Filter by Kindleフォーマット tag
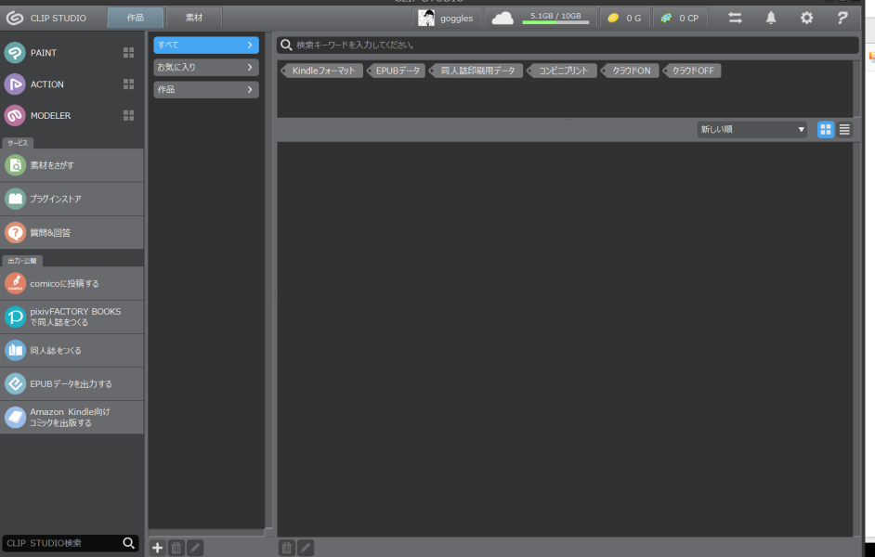Image resolution: width=875 pixels, height=557 pixels. pos(322,71)
